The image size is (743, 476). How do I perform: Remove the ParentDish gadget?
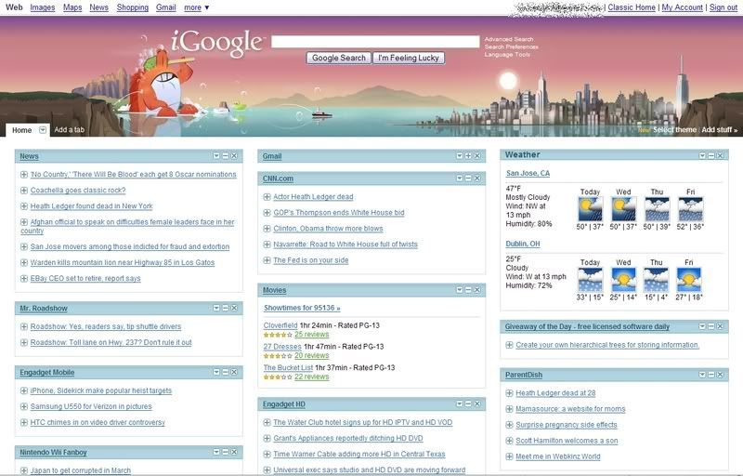click(721, 375)
